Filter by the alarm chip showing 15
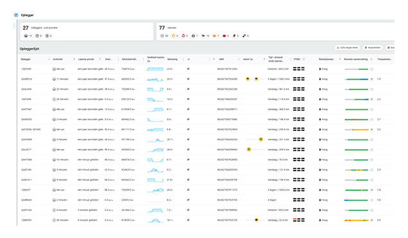 tap(205, 36)
